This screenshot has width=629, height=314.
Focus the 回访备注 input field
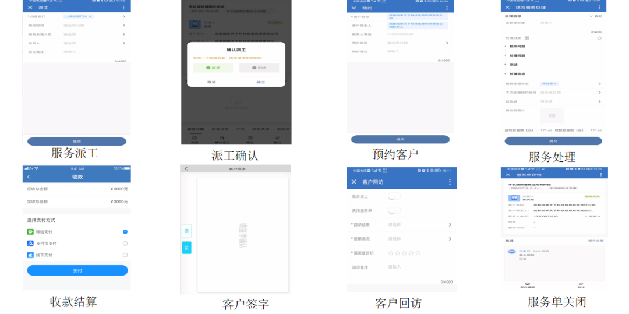pos(419,267)
